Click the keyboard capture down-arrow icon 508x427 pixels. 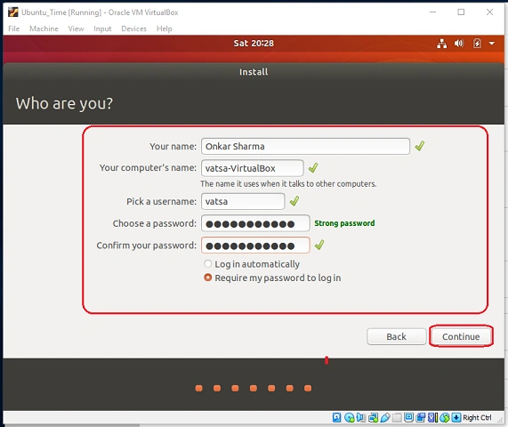[456, 417]
